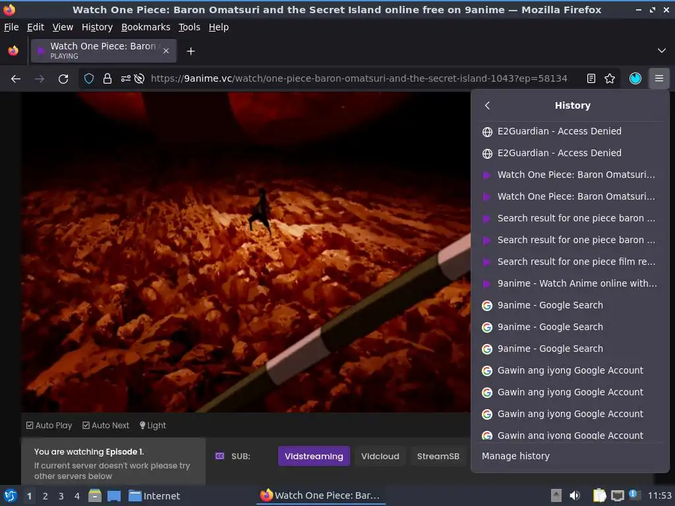675x506 pixels.
Task: Close the Watch One Piece tab
Action: tap(166, 51)
